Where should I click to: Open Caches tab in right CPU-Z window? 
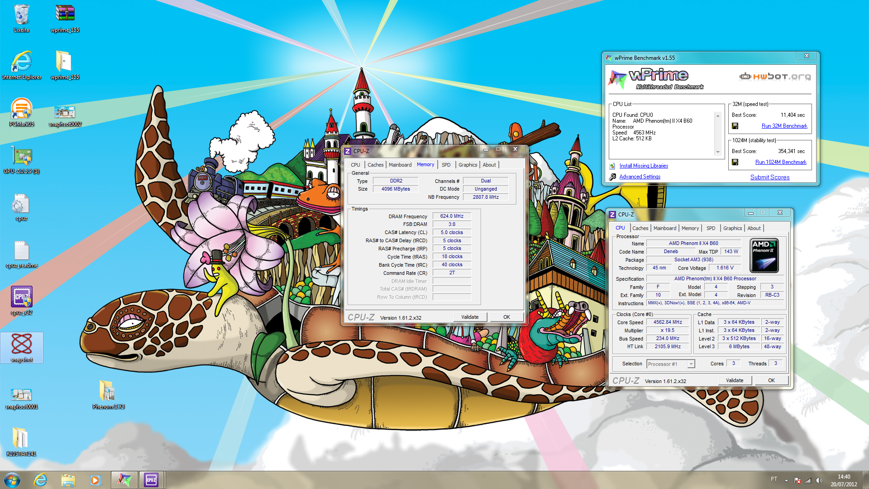[640, 228]
